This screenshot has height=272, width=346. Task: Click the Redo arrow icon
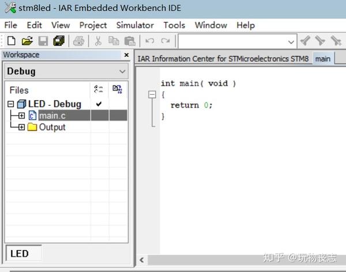pyautogui.click(x=166, y=41)
